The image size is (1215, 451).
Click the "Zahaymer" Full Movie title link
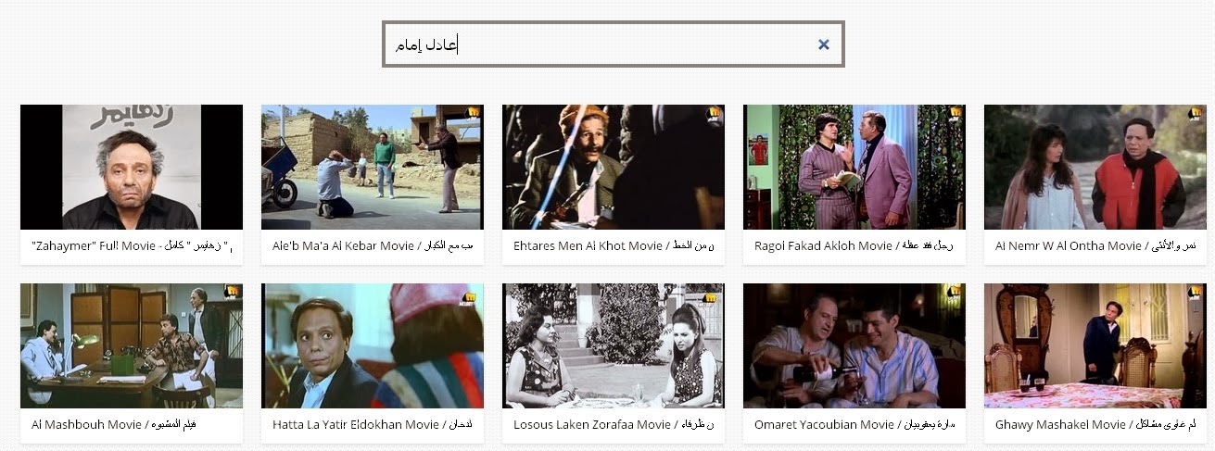131,246
